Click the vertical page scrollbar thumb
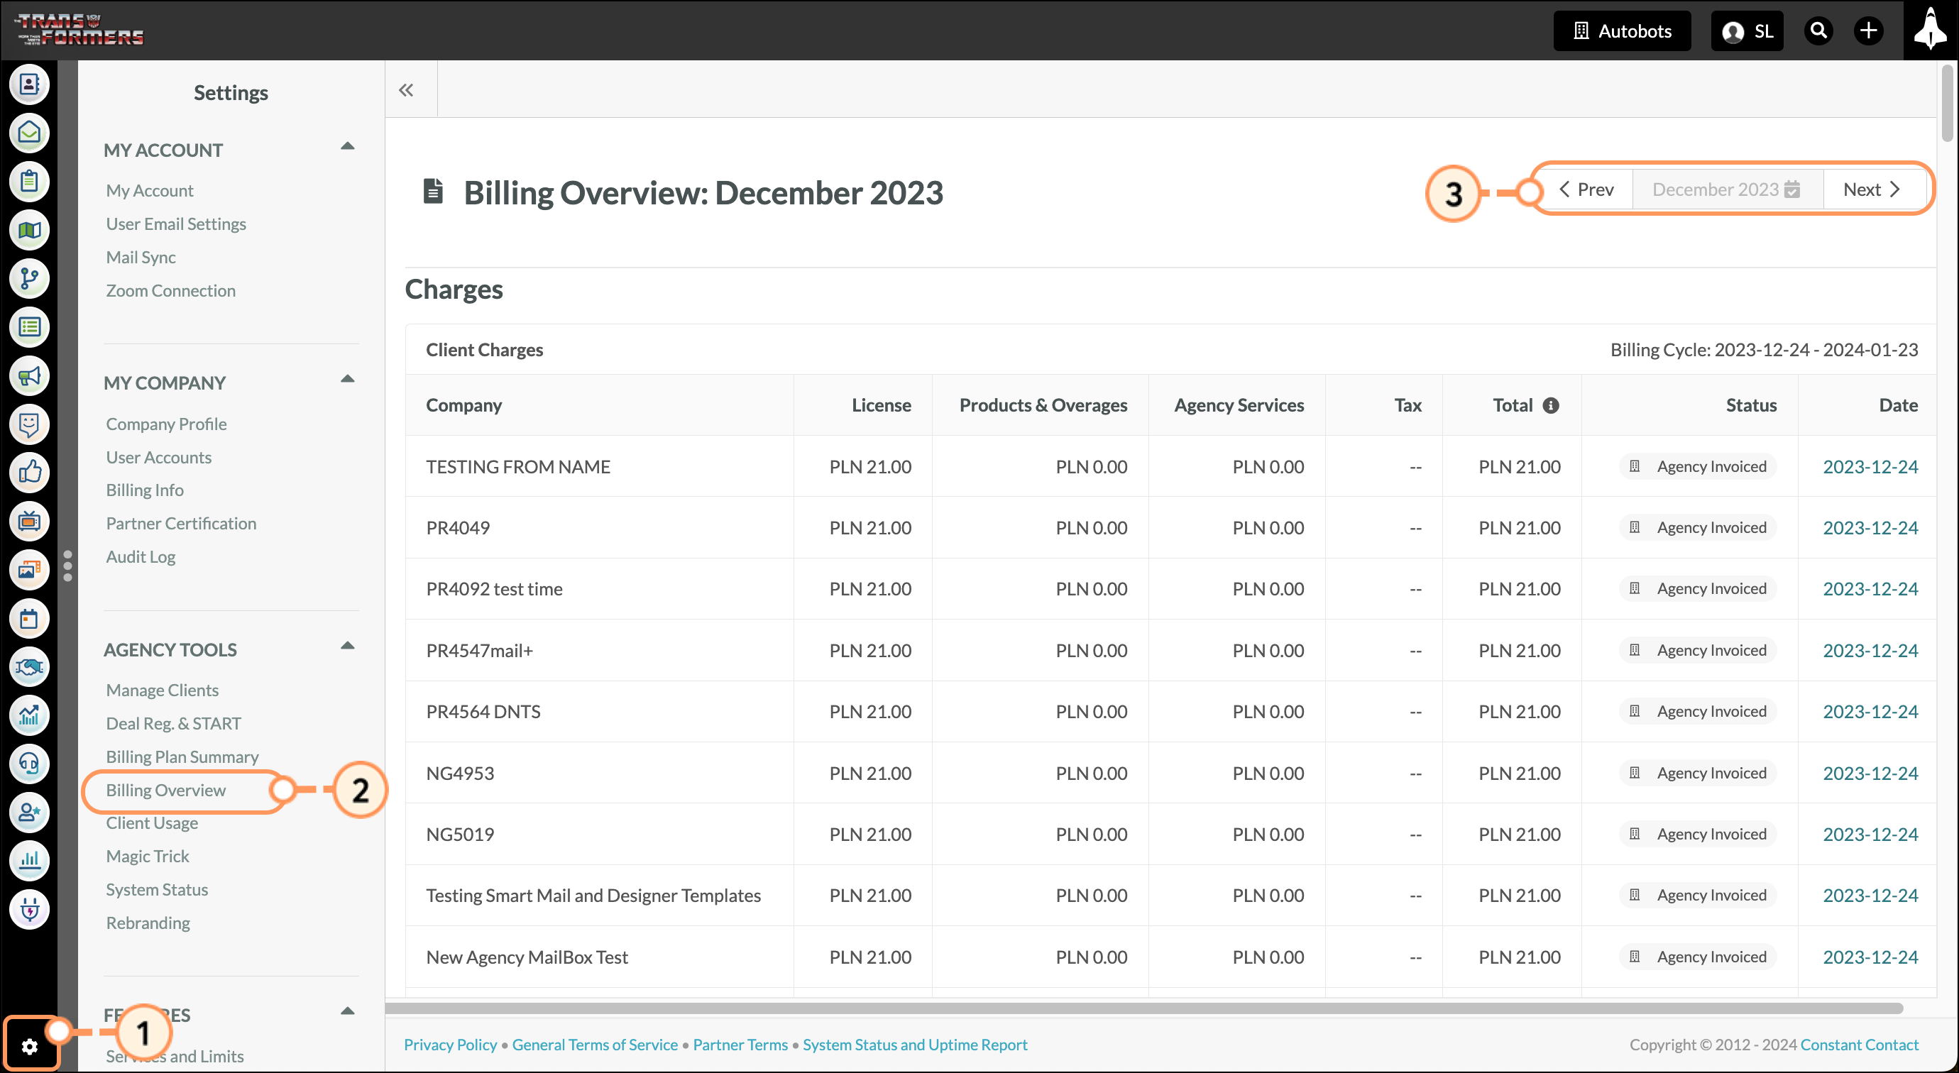The image size is (1959, 1073). (1947, 103)
